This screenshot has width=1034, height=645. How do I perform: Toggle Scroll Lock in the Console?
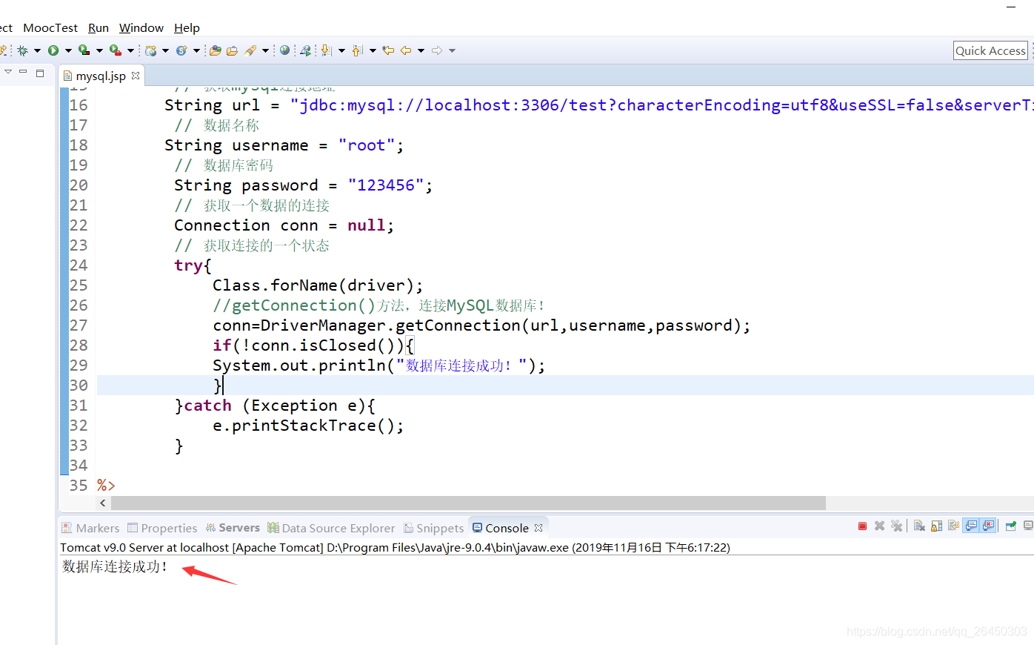936,525
